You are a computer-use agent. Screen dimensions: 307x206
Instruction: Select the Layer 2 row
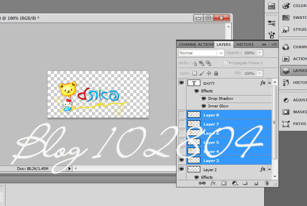(x=229, y=170)
